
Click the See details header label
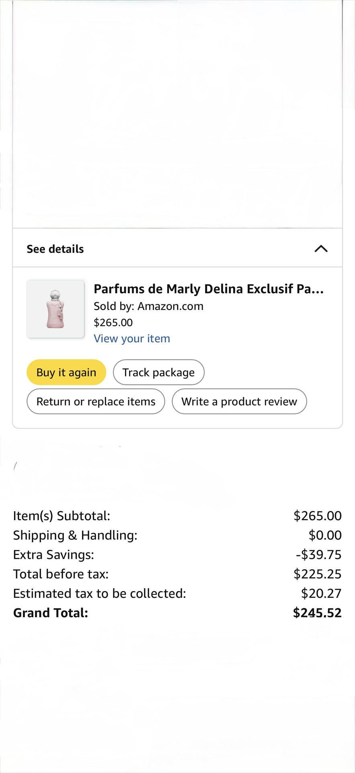point(55,249)
